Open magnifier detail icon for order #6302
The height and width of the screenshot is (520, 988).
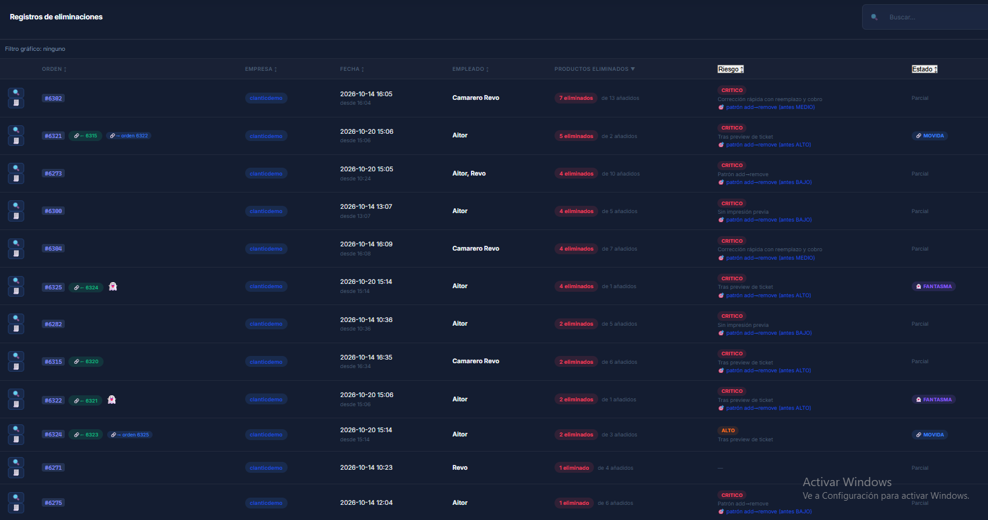(16, 93)
